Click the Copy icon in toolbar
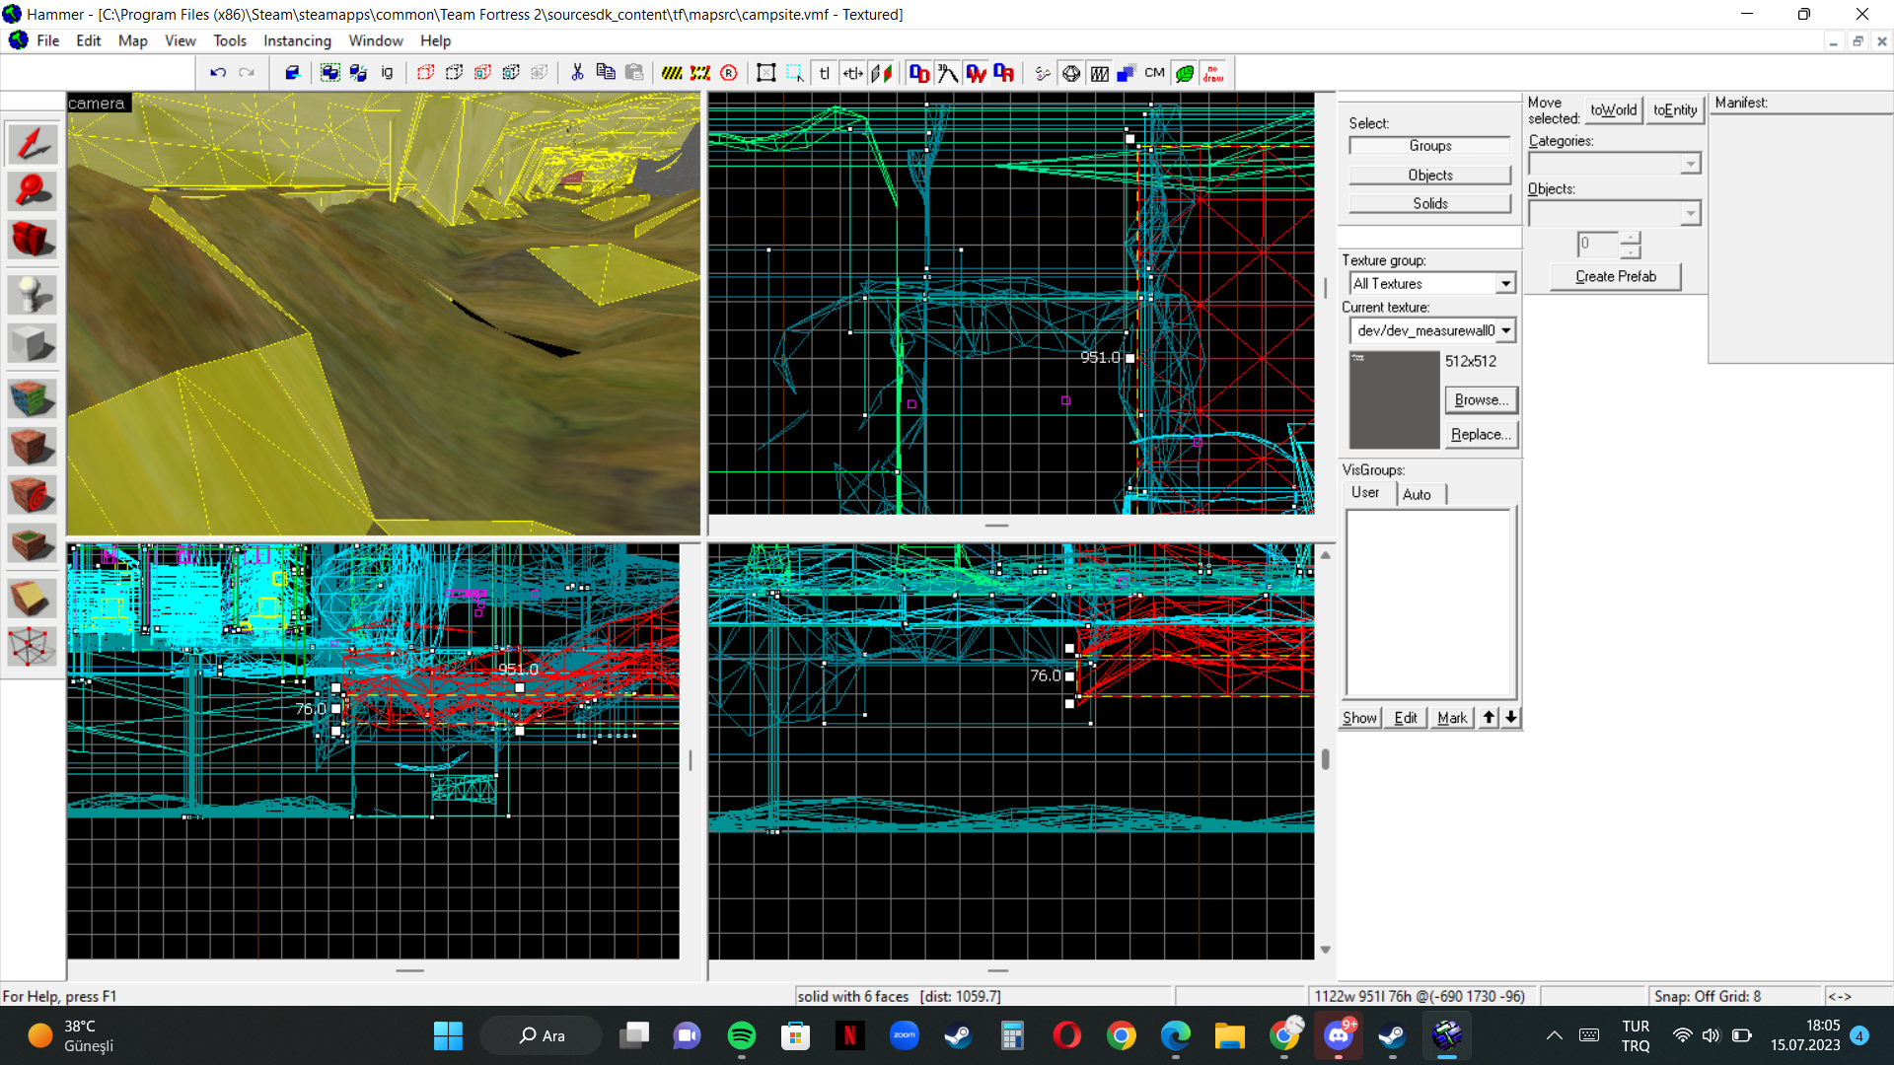This screenshot has width=1894, height=1065. [606, 73]
